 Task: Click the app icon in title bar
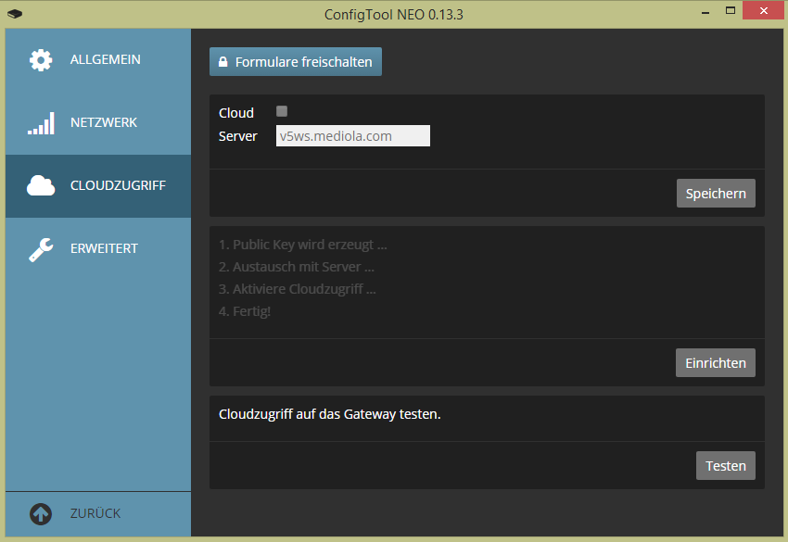14,13
